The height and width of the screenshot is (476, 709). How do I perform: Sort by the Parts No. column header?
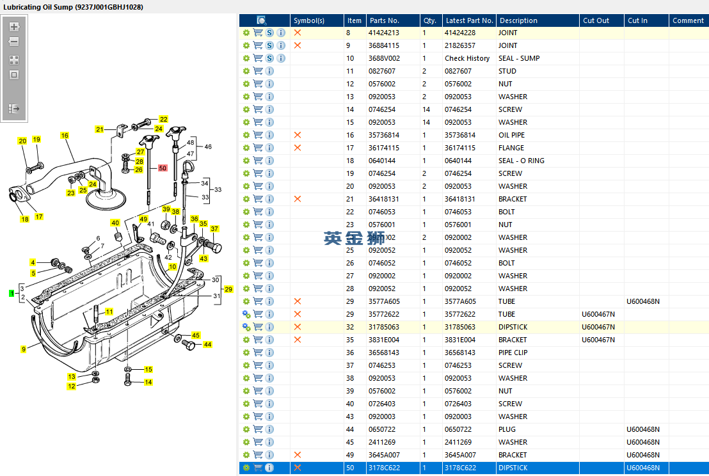pyautogui.click(x=384, y=20)
